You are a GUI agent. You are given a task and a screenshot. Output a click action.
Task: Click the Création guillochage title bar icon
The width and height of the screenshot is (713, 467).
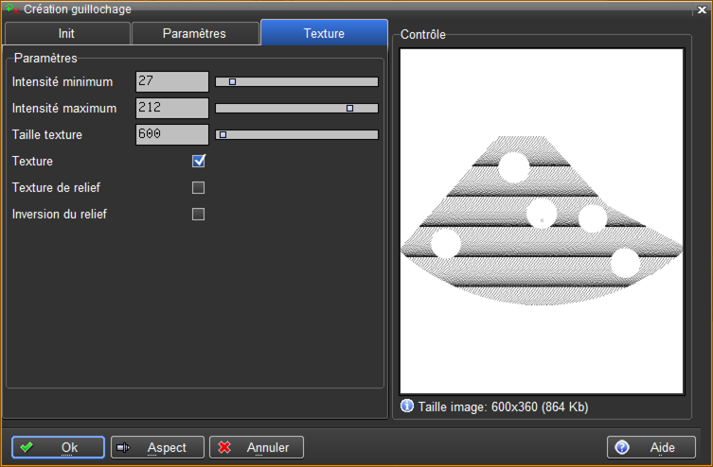tap(12, 9)
